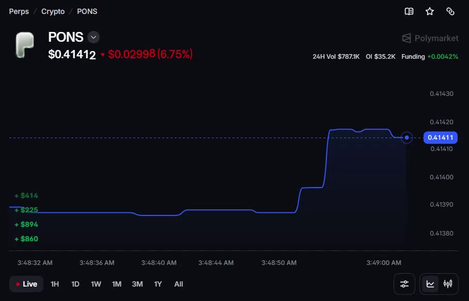Click the OI $35.2K stat
The image size is (469, 301).
[x=381, y=57]
